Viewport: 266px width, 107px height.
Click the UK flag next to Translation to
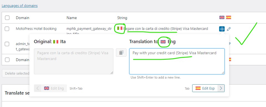click(163, 41)
